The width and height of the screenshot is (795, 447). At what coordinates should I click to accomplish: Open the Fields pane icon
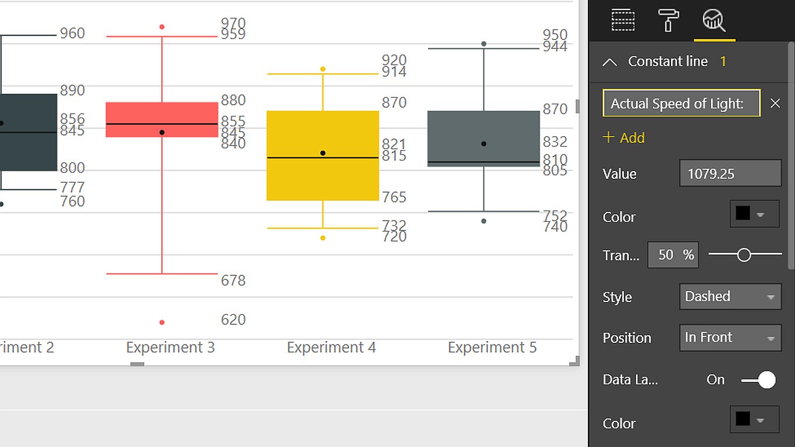pyautogui.click(x=623, y=20)
